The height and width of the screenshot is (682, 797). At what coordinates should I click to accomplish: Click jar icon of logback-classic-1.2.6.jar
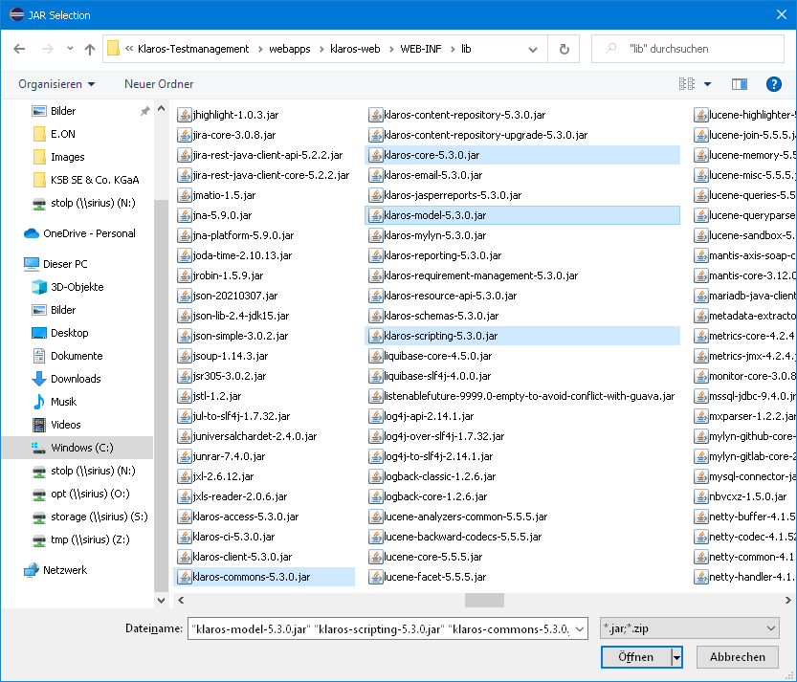click(376, 476)
